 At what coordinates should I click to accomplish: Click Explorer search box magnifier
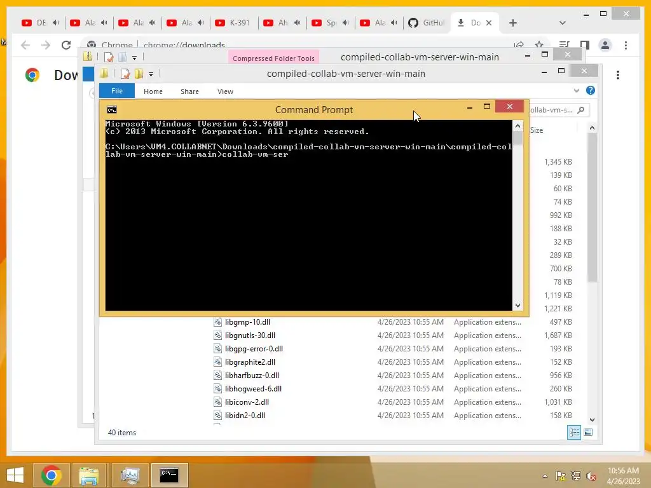point(581,109)
